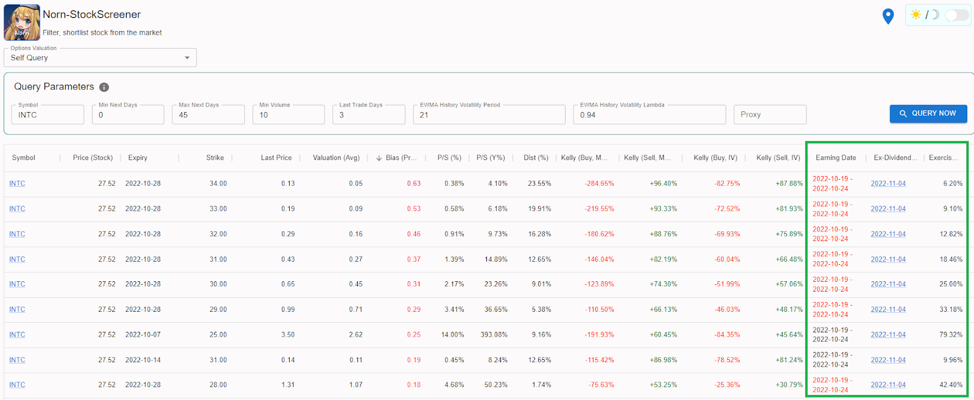Open 2022-11-04 ex-dividend link in 34.00 row
This screenshot has width=974, height=400.
click(x=888, y=183)
